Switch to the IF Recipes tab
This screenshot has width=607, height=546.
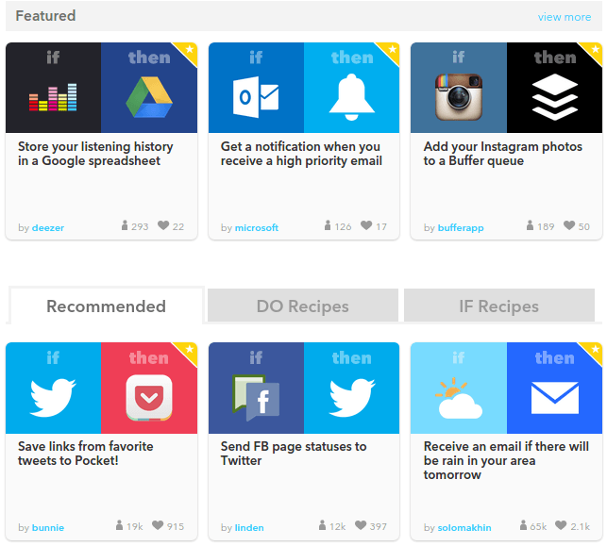point(499,306)
